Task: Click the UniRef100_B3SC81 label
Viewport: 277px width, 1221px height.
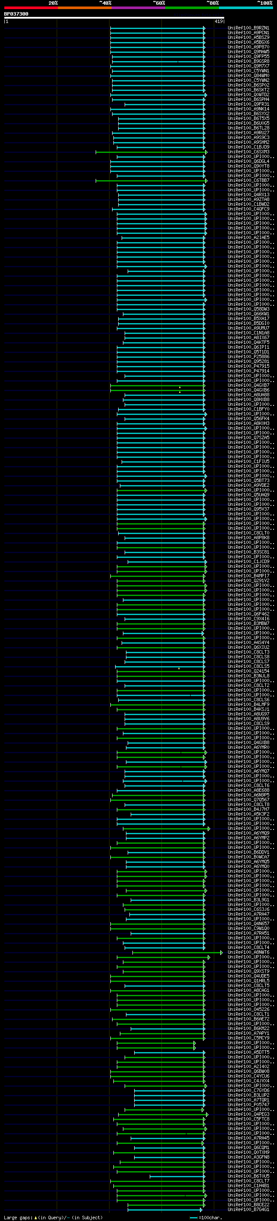Action: 248,552
